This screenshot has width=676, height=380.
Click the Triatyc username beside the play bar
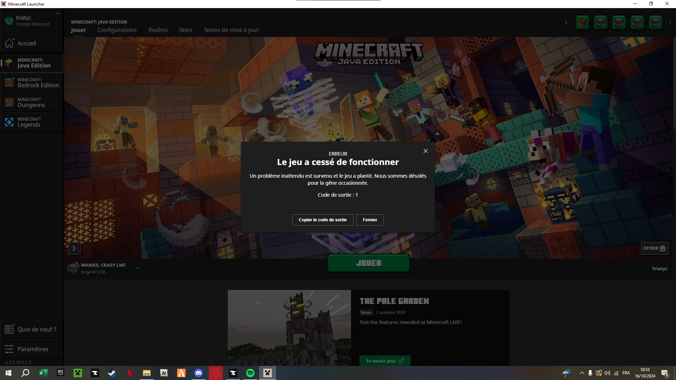659,268
